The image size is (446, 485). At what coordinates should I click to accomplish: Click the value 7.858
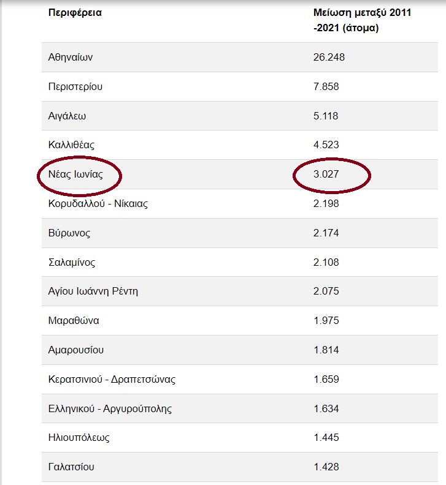pos(326,86)
